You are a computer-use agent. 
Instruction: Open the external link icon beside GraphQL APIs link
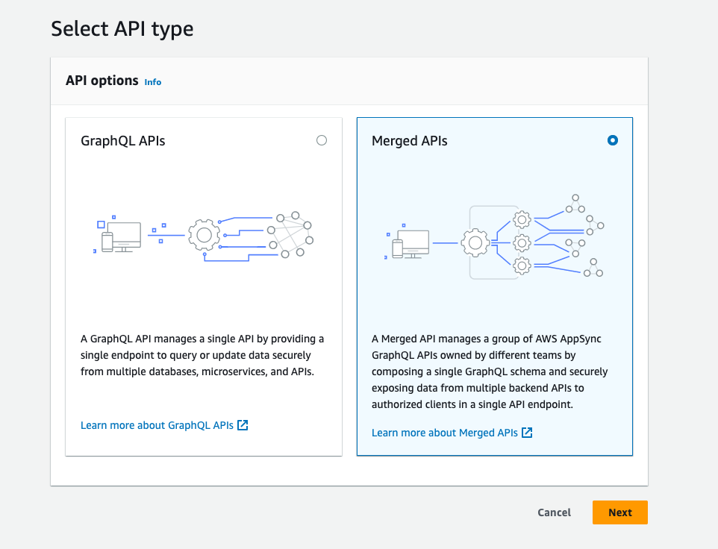click(242, 424)
